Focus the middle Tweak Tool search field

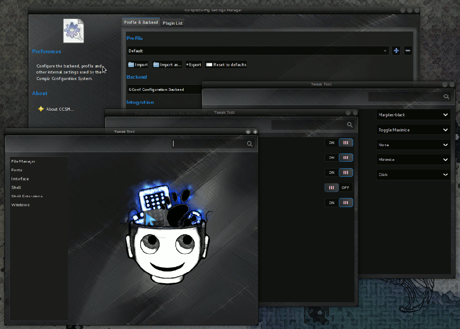[x=312, y=125]
